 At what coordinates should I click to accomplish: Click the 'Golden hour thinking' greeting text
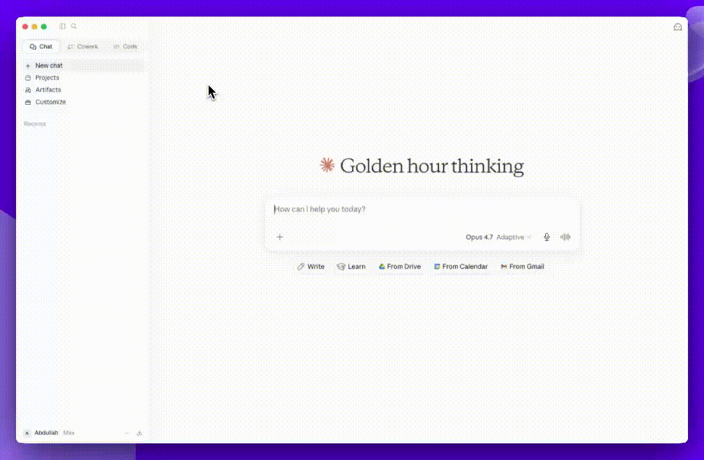[x=432, y=166]
